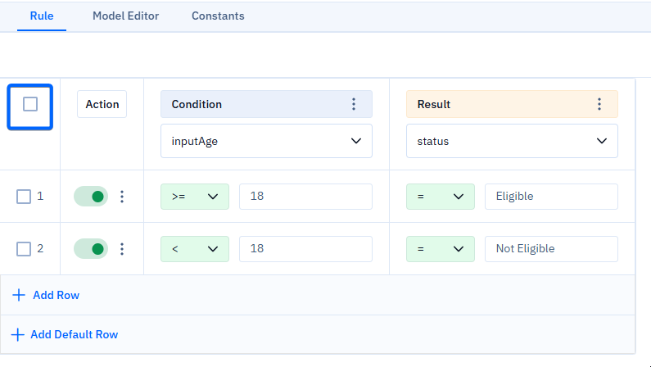Click the Action header button

102,104
